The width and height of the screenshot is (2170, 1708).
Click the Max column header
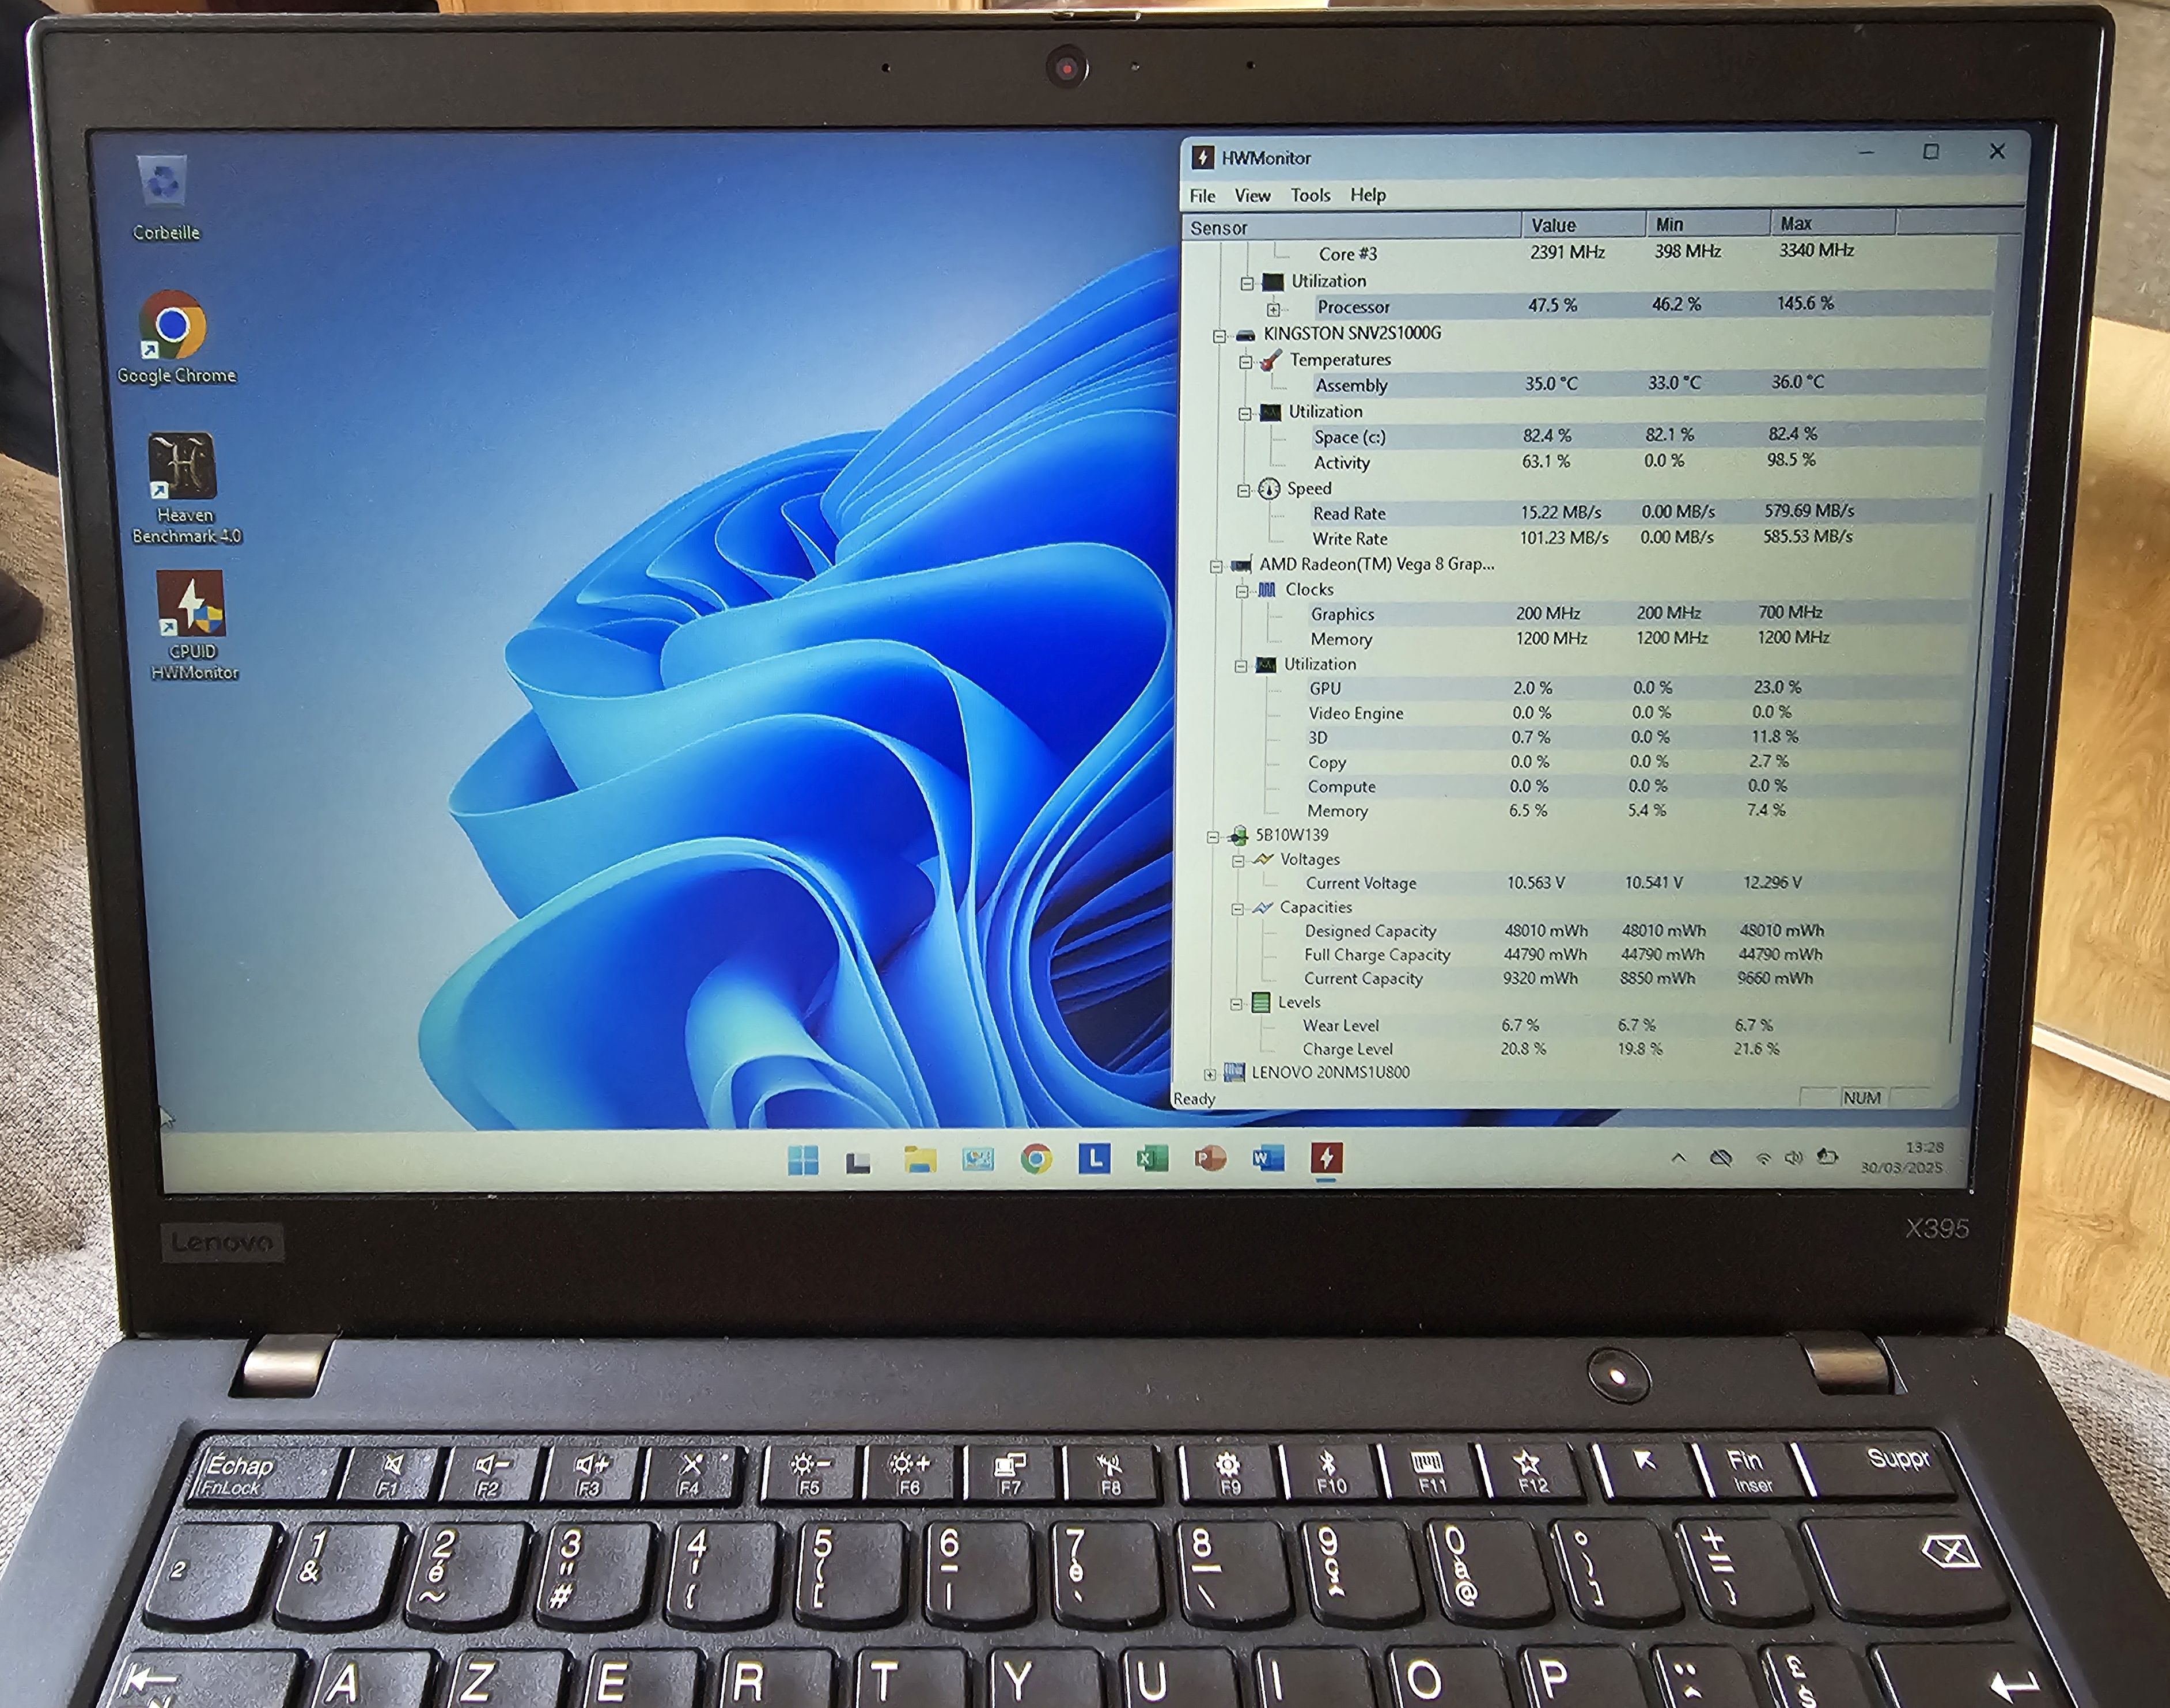click(x=1833, y=223)
